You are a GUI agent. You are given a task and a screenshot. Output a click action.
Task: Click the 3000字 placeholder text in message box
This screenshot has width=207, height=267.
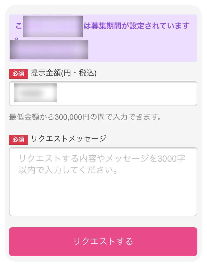pyautogui.click(x=171, y=159)
